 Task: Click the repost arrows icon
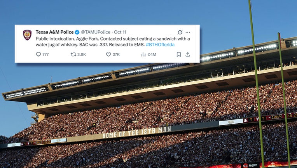(x=73, y=54)
